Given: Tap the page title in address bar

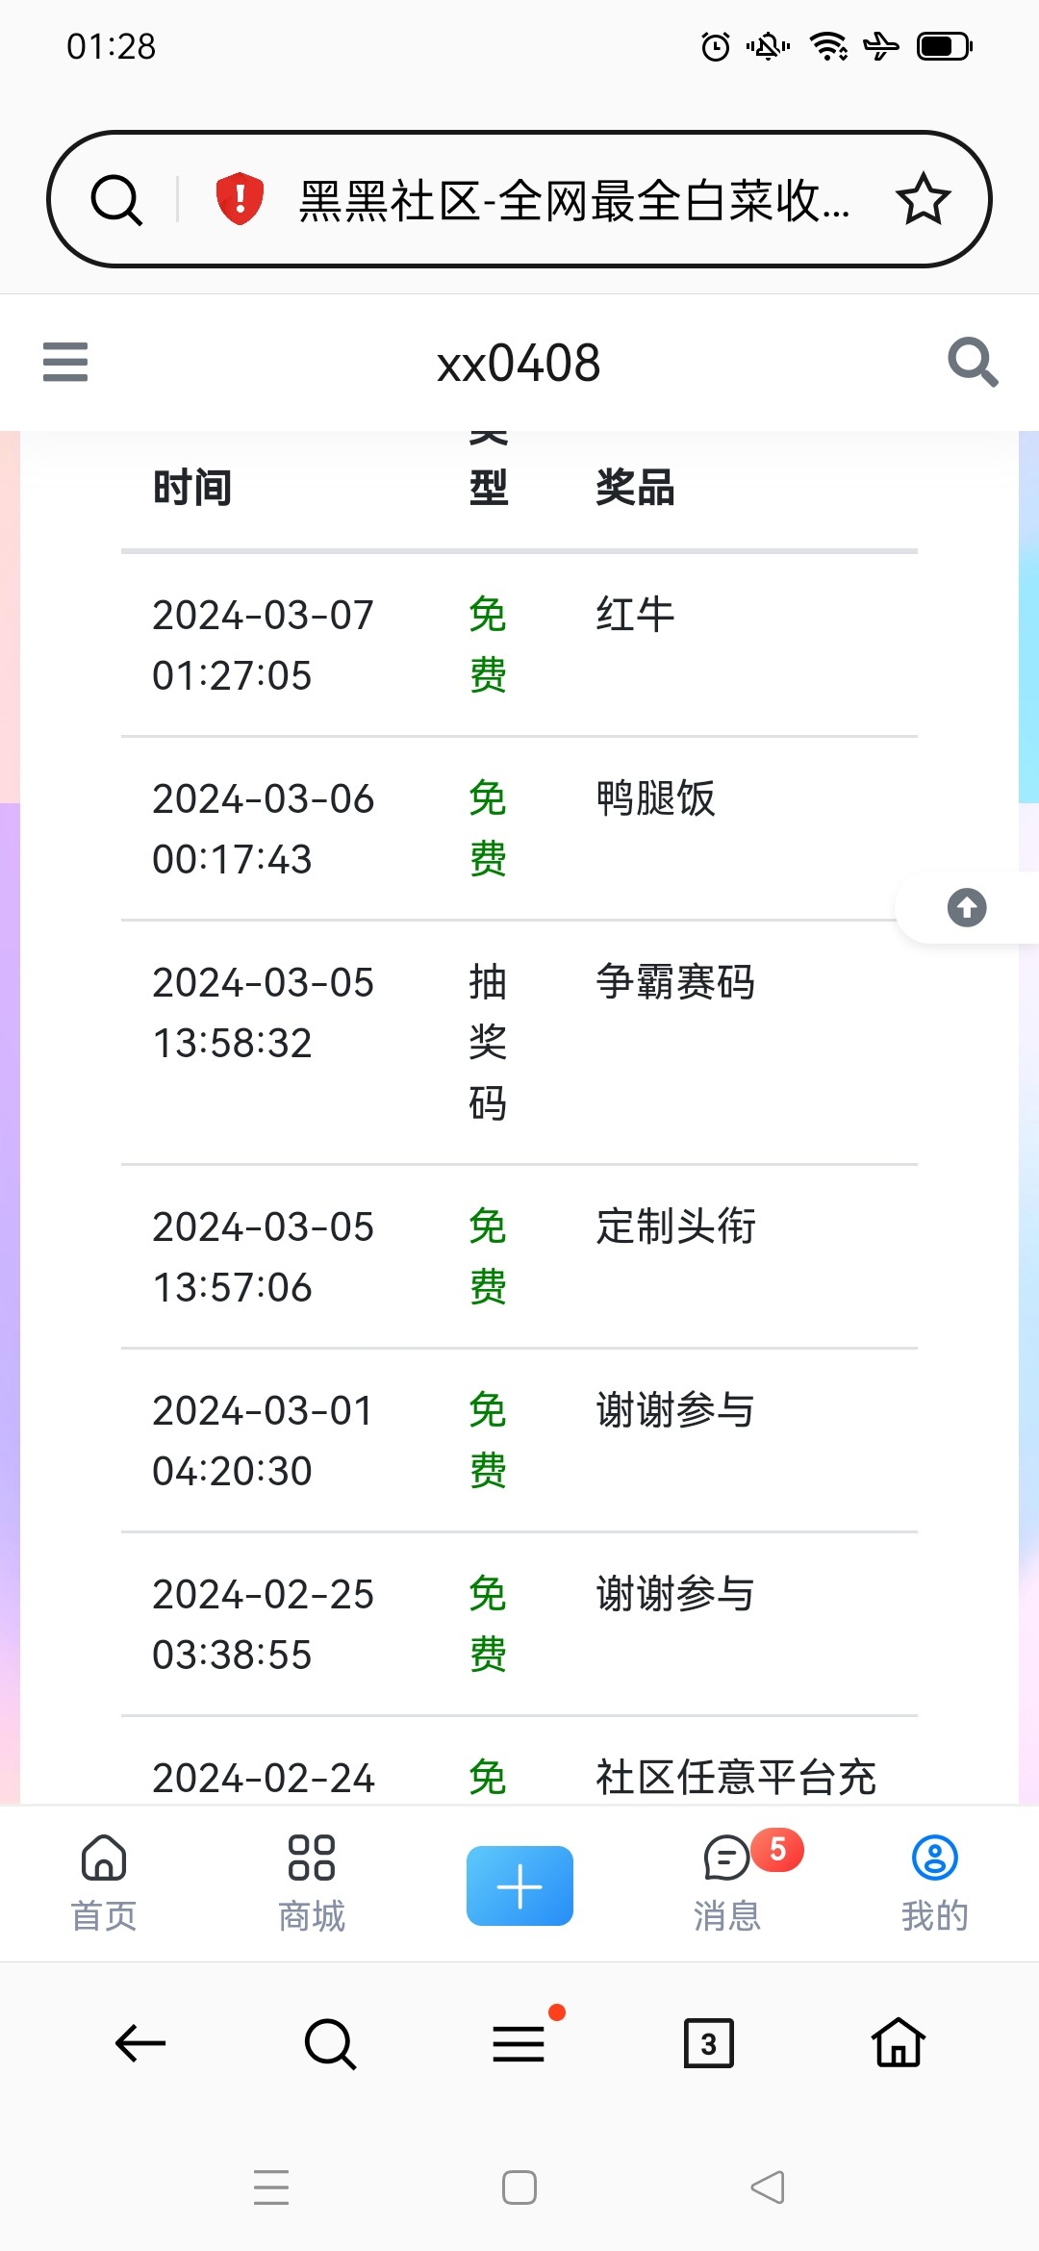Looking at the screenshot, I should pyautogui.click(x=574, y=201).
